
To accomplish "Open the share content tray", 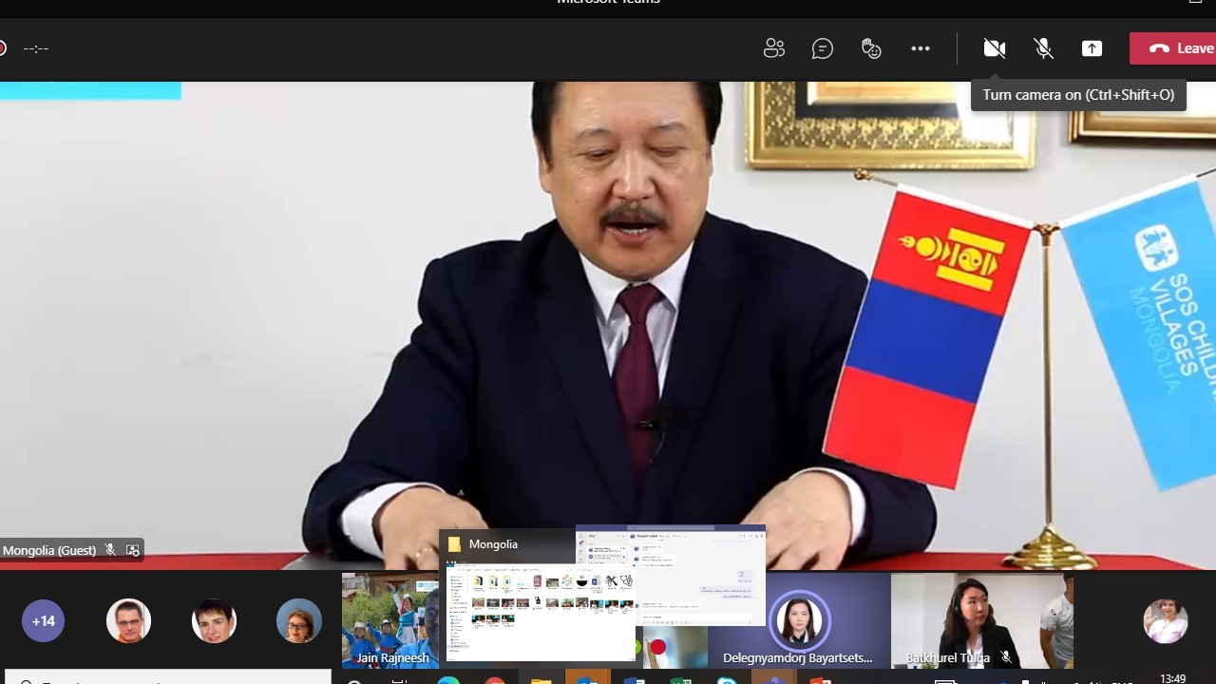I will (x=1092, y=48).
